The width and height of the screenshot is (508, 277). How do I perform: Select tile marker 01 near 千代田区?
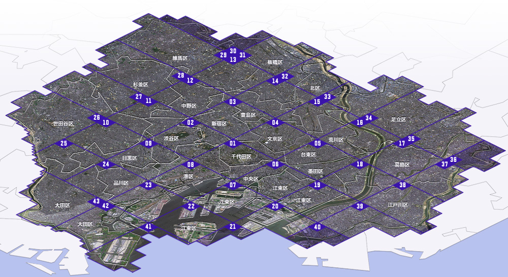233,144
